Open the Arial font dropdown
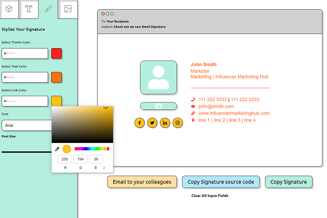Image resolution: width=327 pixels, height=218 pixels. (x=27, y=125)
